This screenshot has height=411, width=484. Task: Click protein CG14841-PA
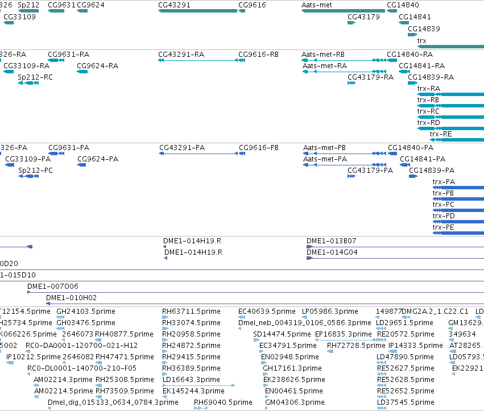(x=423, y=159)
